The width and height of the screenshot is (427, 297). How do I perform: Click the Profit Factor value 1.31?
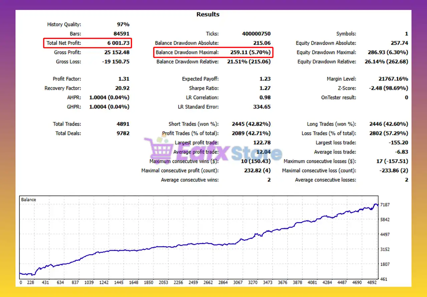[x=123, y=79]
